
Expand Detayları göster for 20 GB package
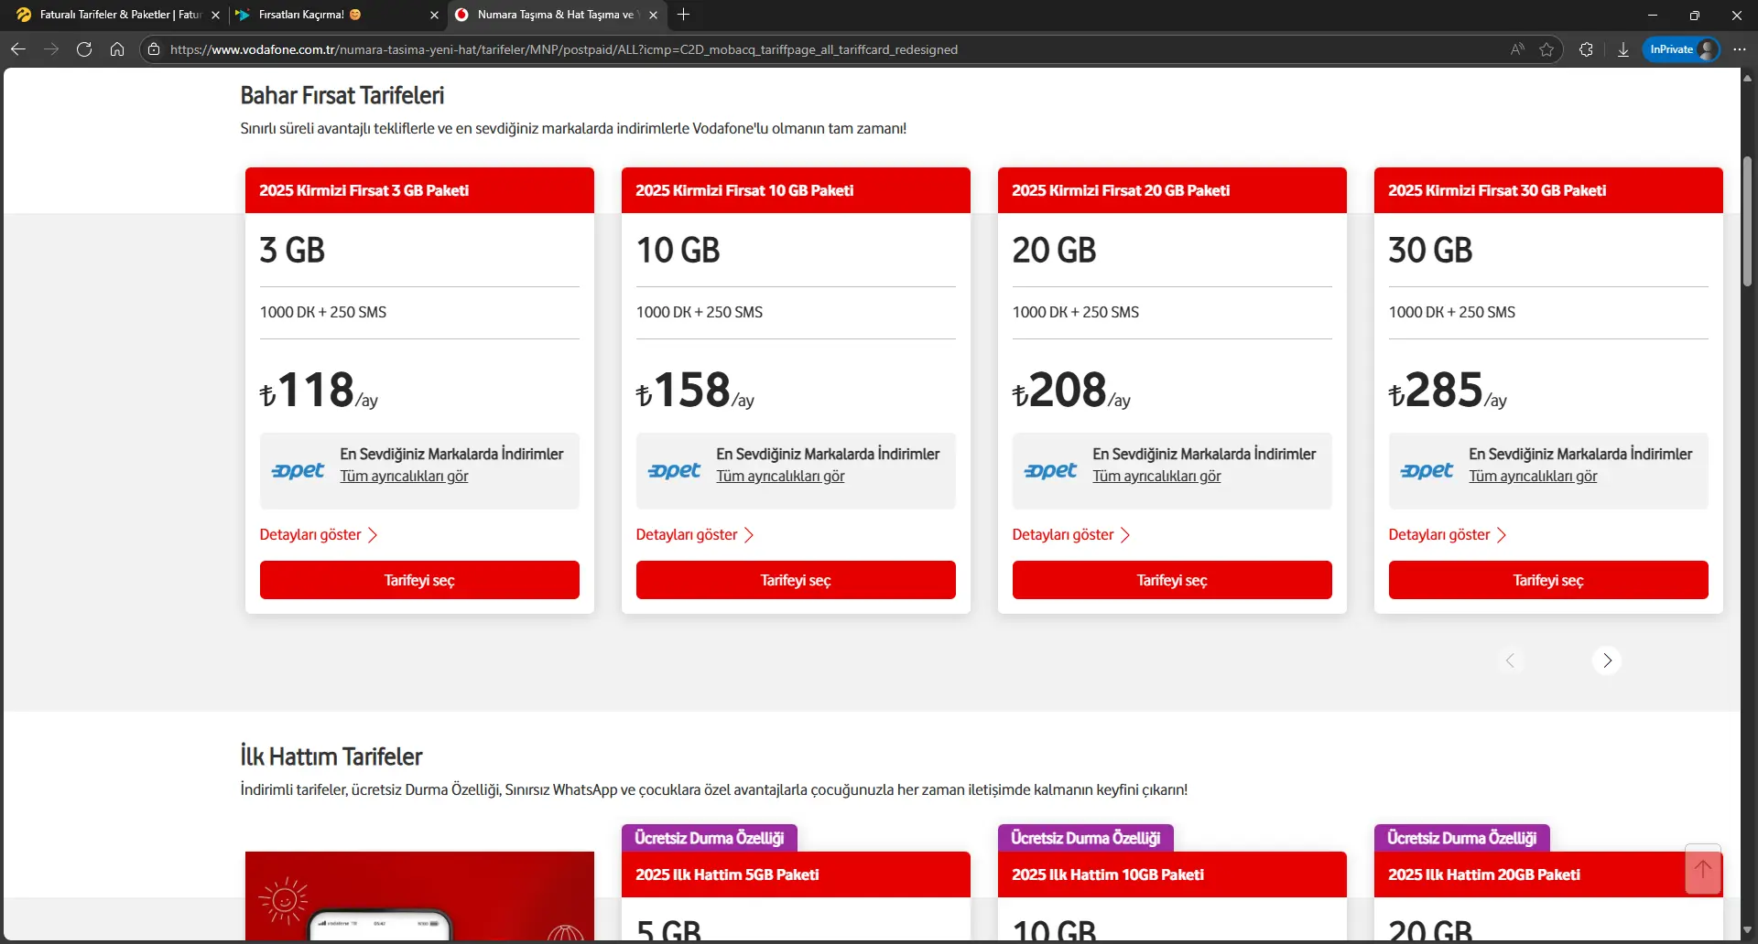click(1071, 535)
